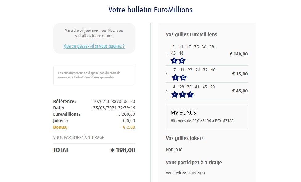Click the 'Votre bulletin EuroMillions' heading

point(150,10)
